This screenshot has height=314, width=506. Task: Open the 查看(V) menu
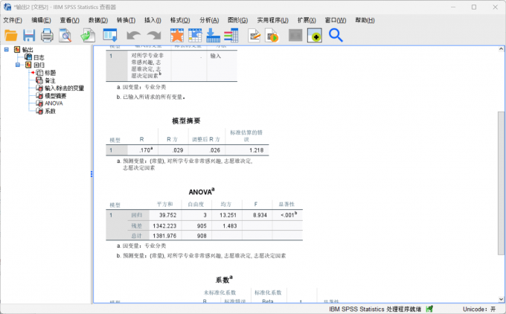tap(70, 20)
